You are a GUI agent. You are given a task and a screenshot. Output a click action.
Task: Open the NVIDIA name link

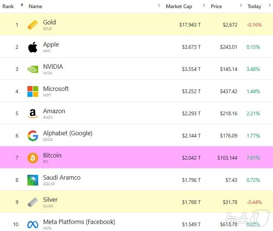tap(53, 67)
